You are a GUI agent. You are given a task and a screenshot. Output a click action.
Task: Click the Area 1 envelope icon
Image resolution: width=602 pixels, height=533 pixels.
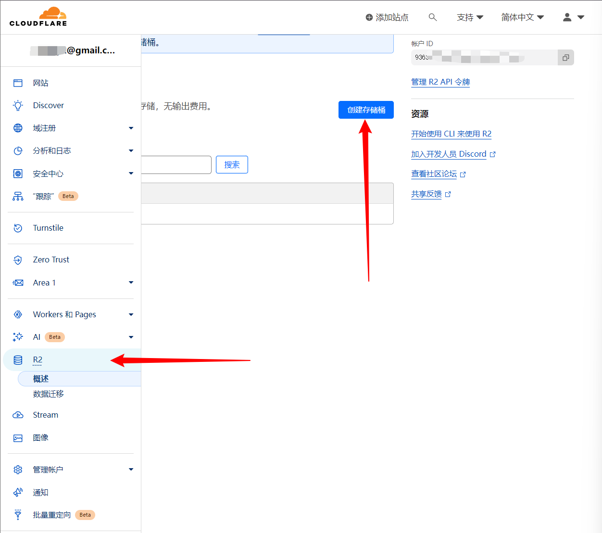[18, 283]
